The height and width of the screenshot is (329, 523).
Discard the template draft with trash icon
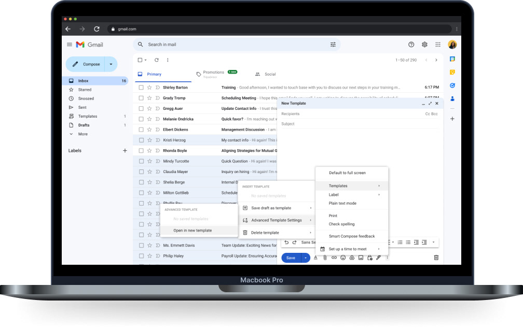(436, 258)
